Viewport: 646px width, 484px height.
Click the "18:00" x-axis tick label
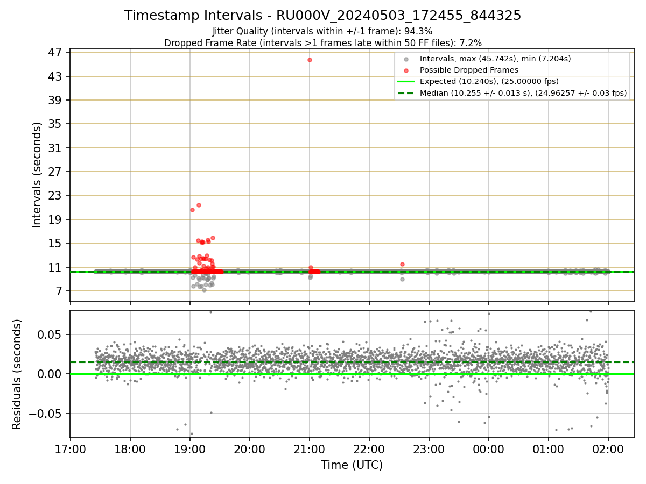click(130, 450)
